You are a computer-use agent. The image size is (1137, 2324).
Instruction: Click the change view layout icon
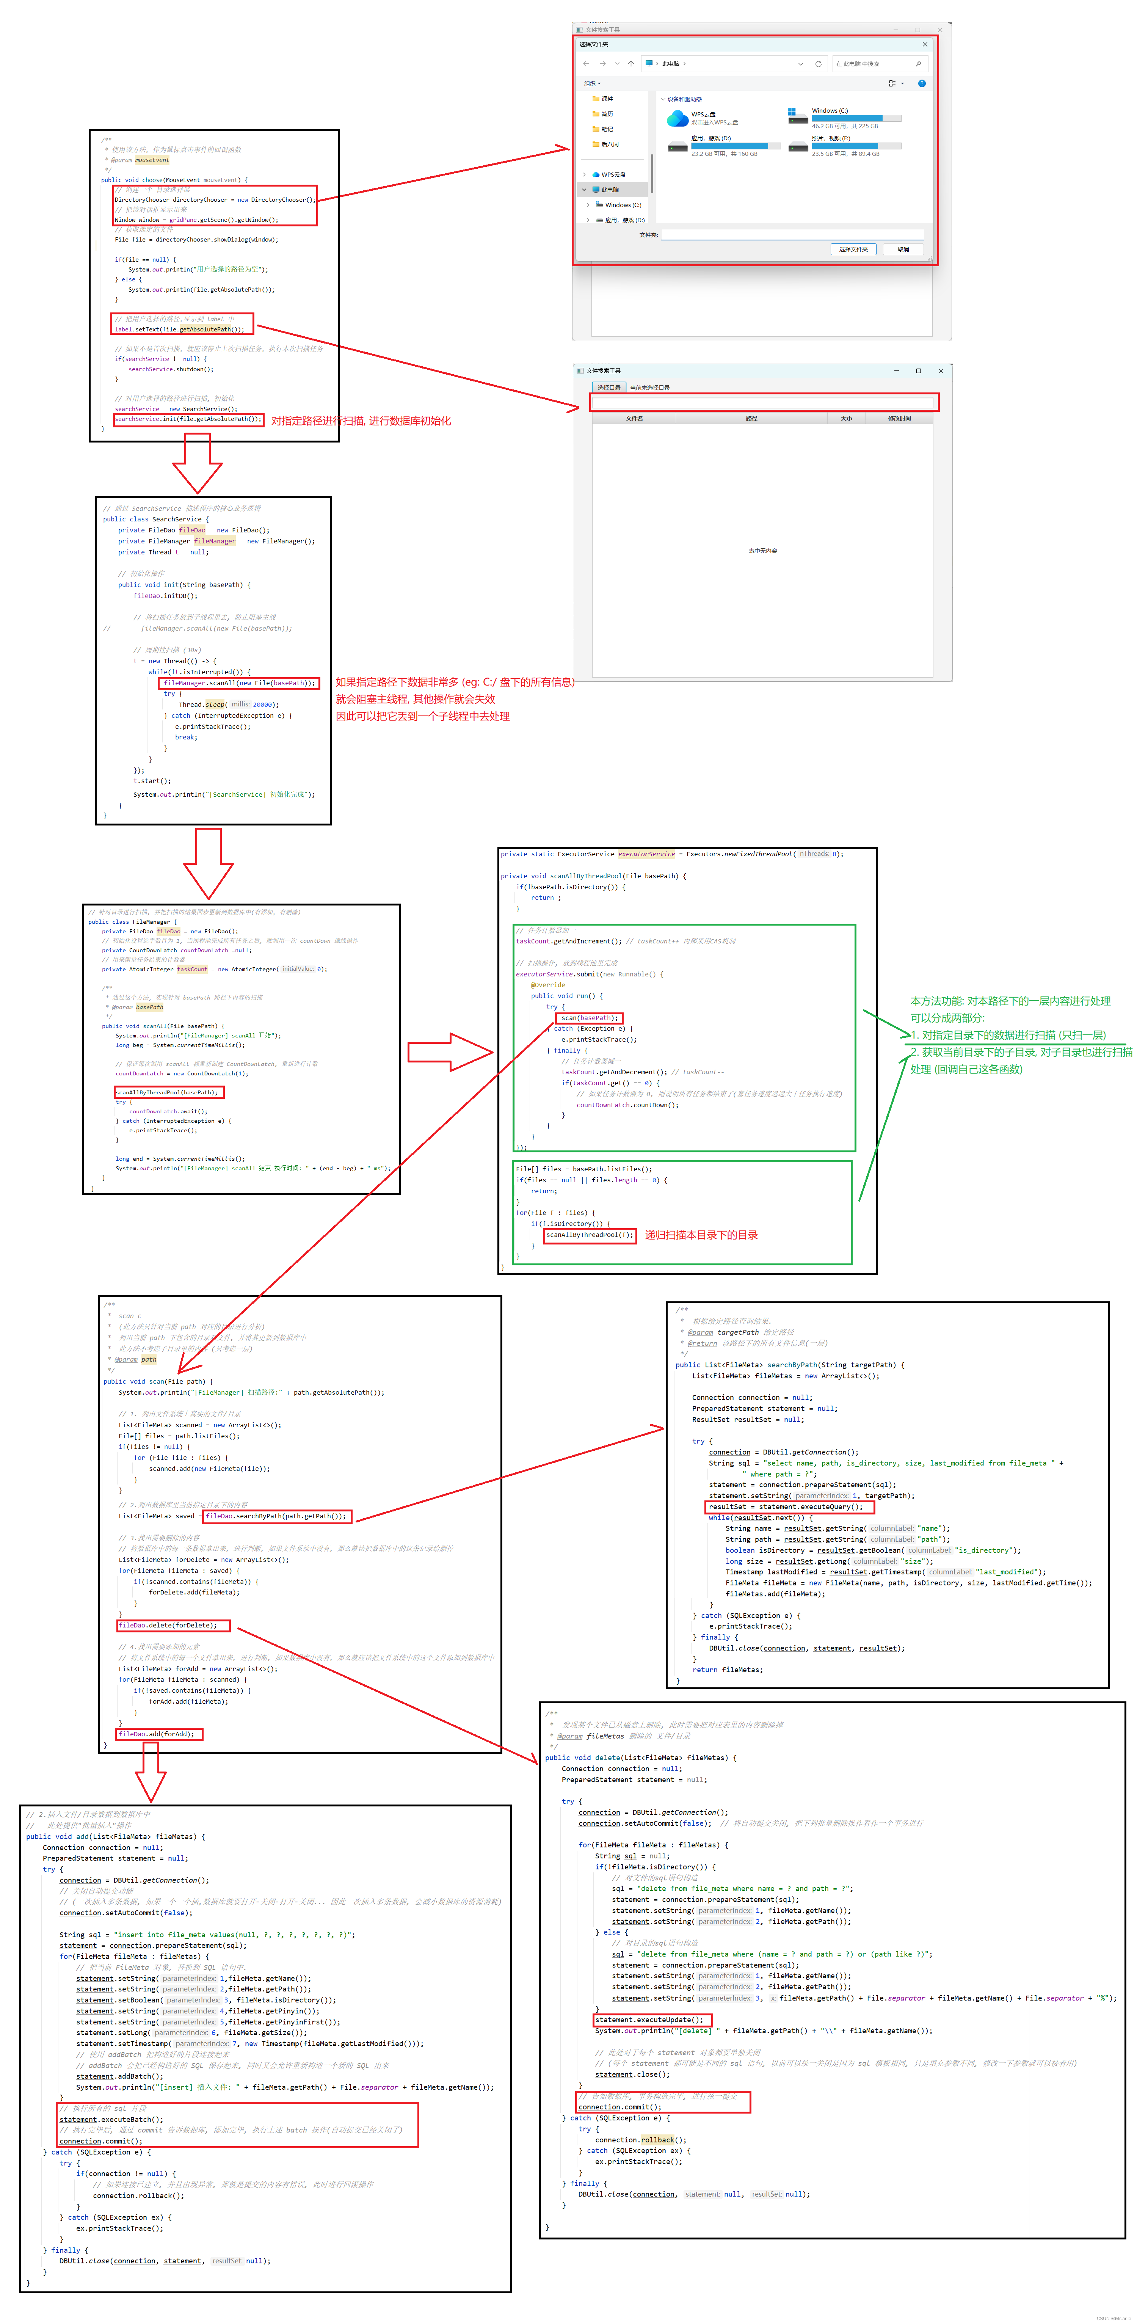(892, 84)
